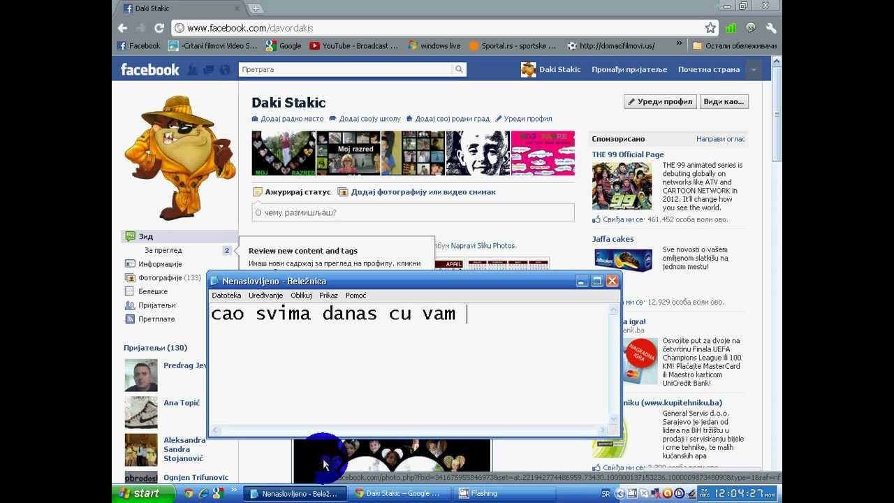Select Додај фотографију или видео снимак tab
The width and height of the screenshot is (894, 503).
pos(417,192)
